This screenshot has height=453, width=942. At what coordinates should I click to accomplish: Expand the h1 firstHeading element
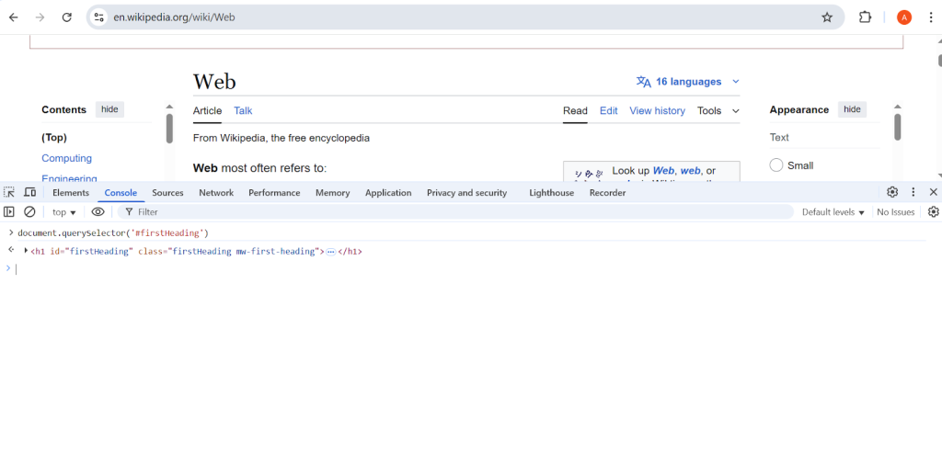point(26,250)
